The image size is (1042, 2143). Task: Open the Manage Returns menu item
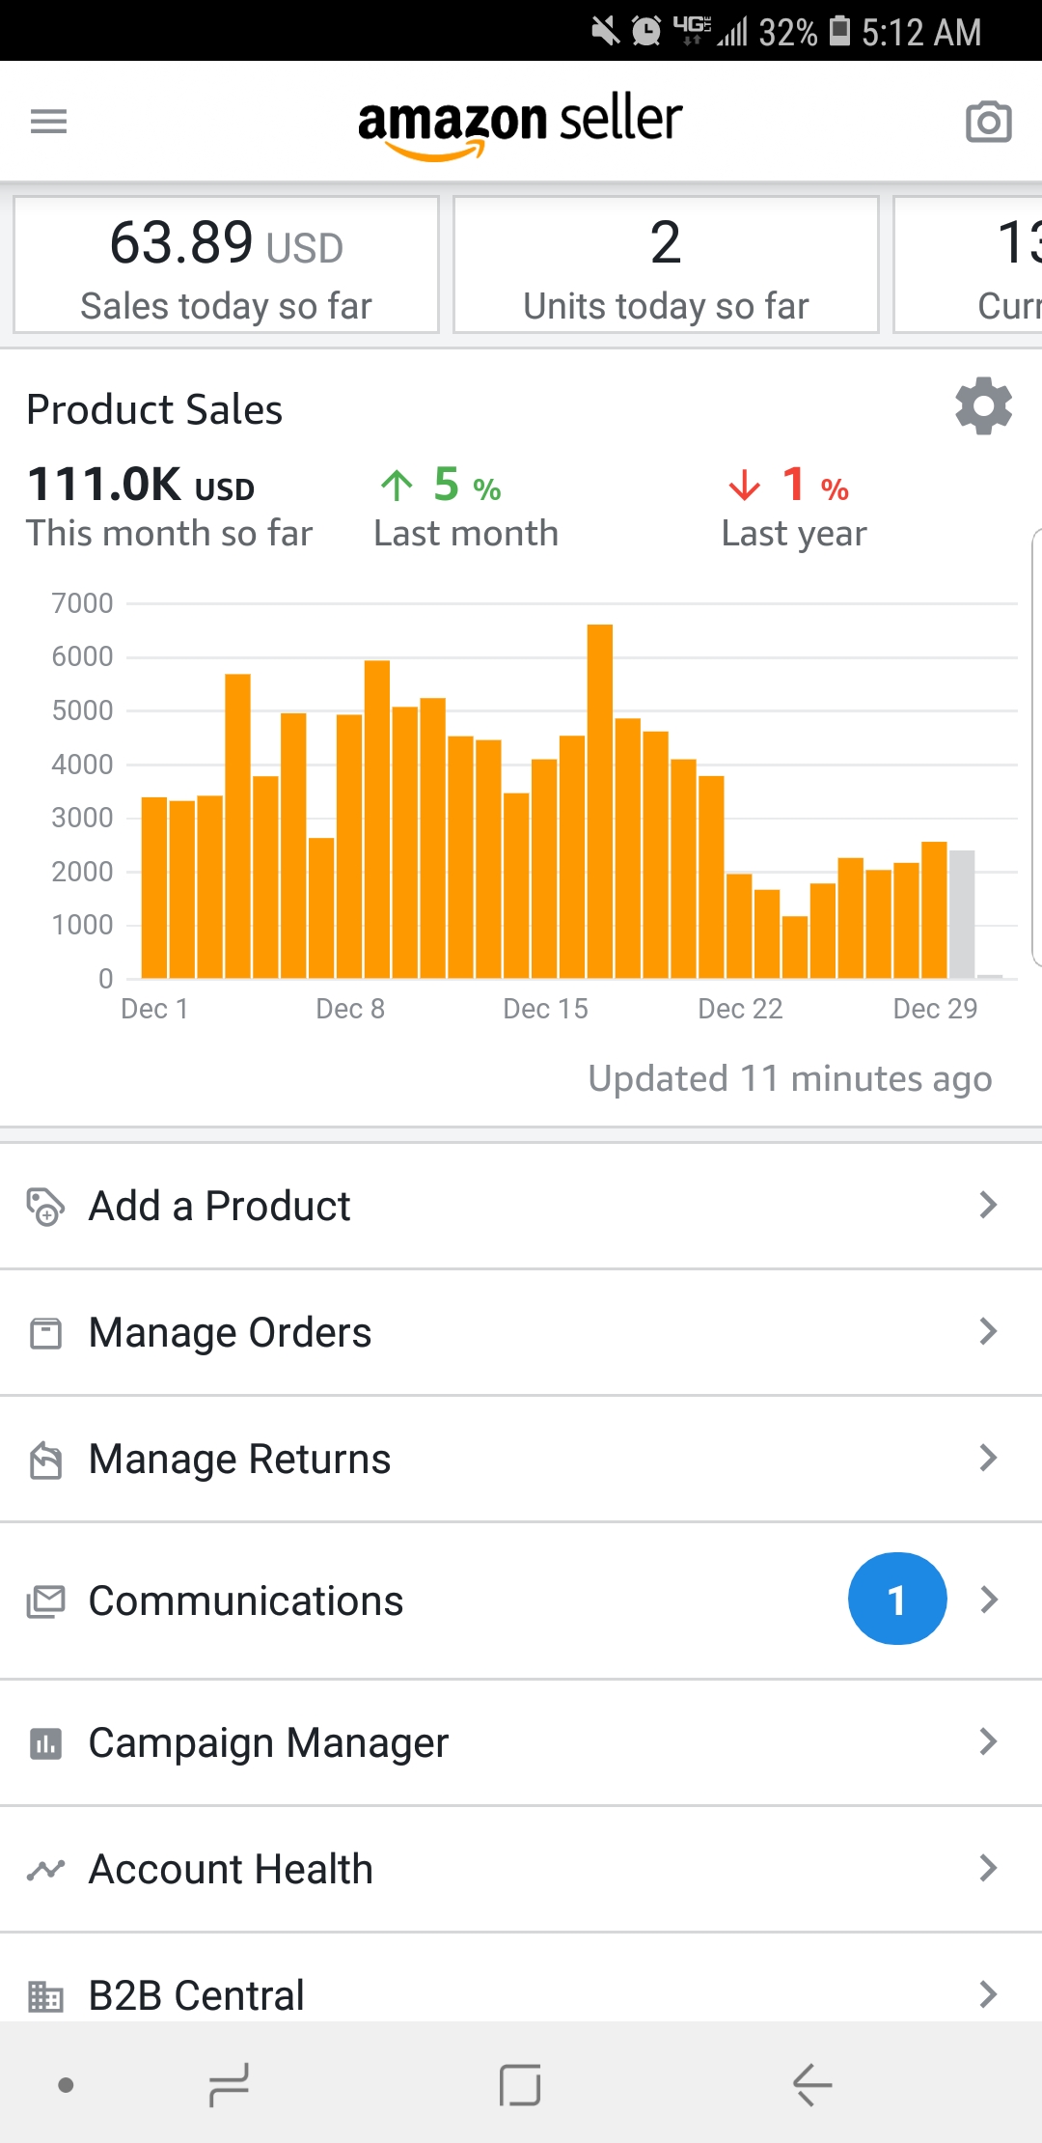click(x=239, y=1460)
